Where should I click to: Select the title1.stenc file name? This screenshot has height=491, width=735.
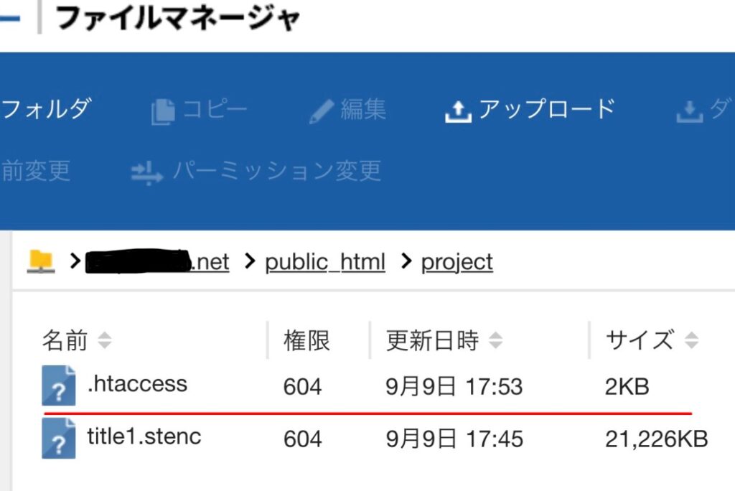coord(144,436)
